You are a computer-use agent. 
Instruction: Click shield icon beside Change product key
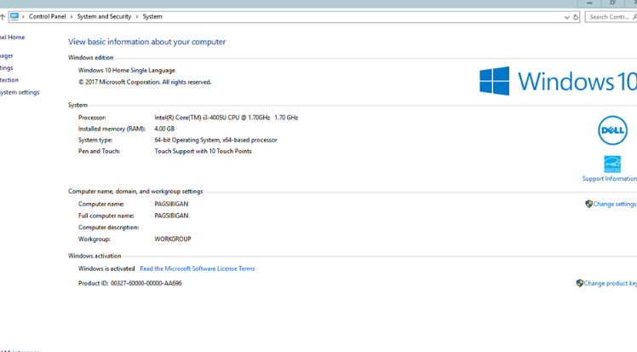(580, 283)
